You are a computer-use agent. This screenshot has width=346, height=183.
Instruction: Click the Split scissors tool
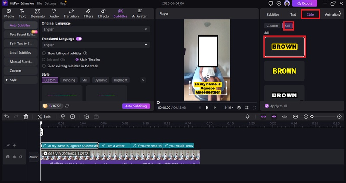[44, 117]
